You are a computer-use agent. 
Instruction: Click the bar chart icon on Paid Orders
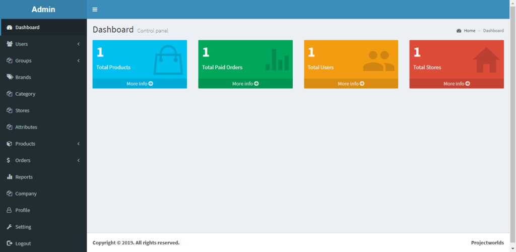(x=277, y=59)
